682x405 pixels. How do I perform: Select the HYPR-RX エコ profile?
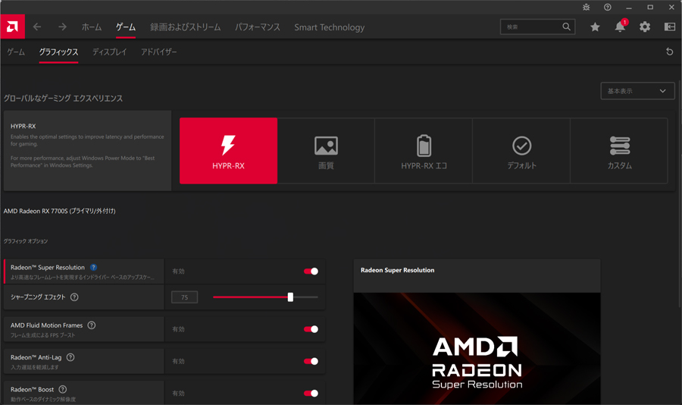pyautogui.click(x=424, y=151)
